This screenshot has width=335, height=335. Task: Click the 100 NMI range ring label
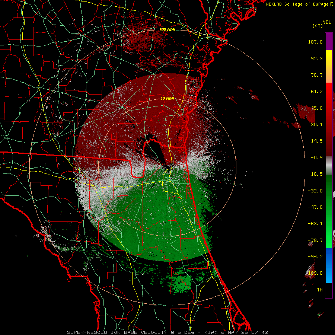167,29
